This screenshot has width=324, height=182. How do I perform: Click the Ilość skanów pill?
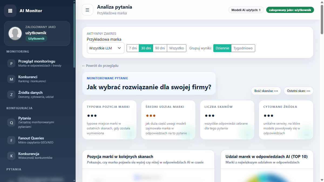tap(266, 91)
